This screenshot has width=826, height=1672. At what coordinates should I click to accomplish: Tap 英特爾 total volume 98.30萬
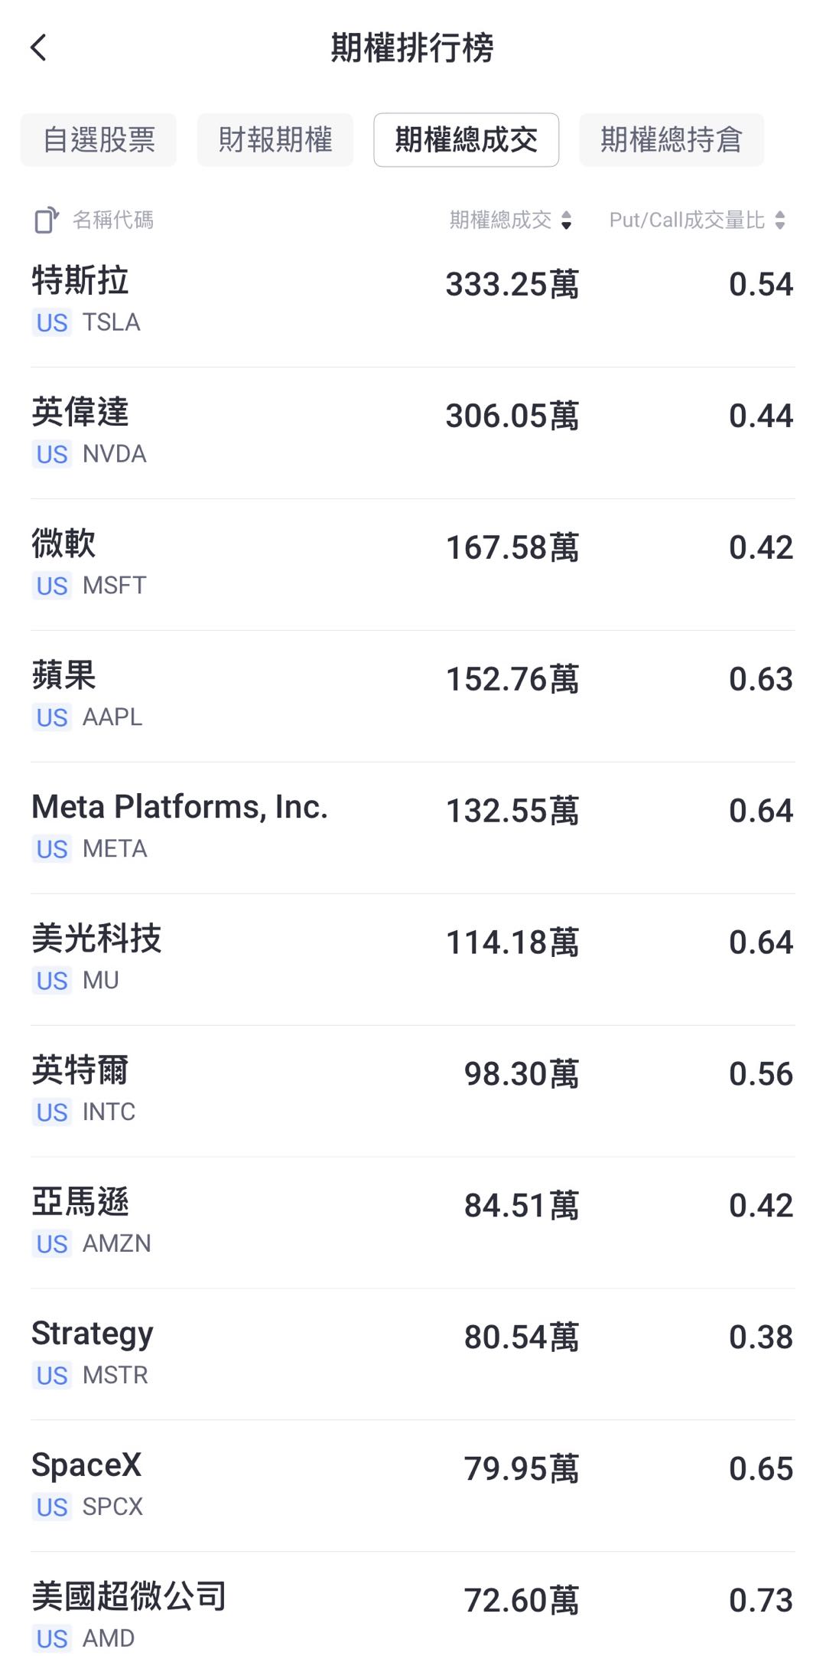[522, 1074]
